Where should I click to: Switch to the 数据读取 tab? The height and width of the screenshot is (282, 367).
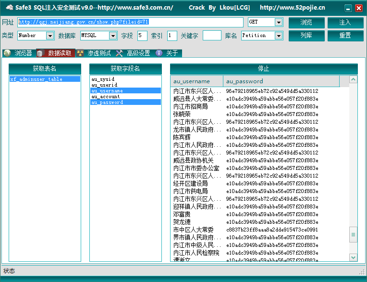tap(56, 53)
